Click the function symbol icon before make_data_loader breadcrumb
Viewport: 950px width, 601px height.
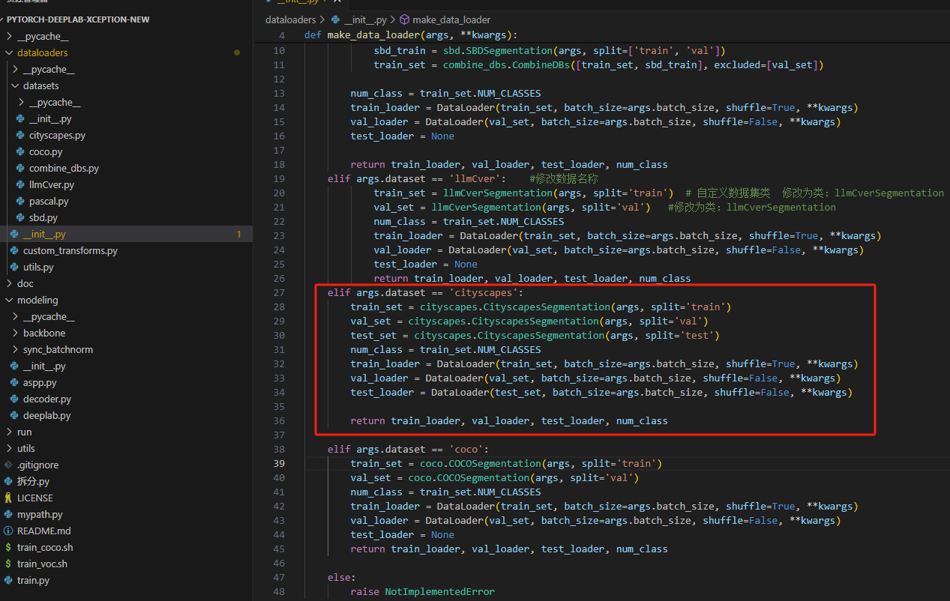click(x=405, y=20)
